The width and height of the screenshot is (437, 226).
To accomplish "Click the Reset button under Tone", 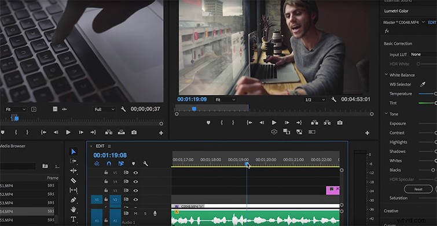I will 418,189.
